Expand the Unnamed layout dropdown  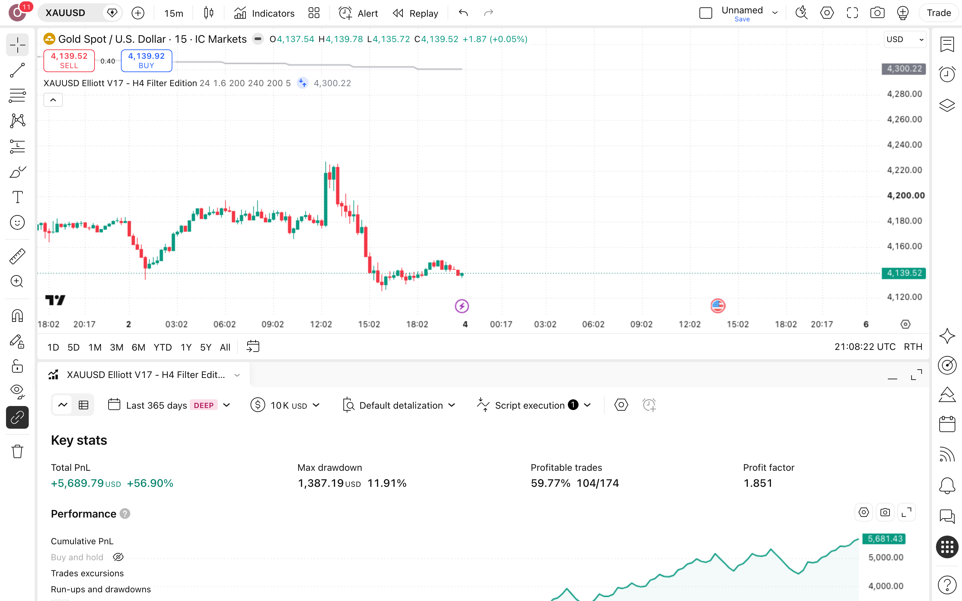(775, 13)
